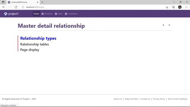The image size is (190, 107).
Task: Open the Help And FAQ link
Action: pos(131,99)
